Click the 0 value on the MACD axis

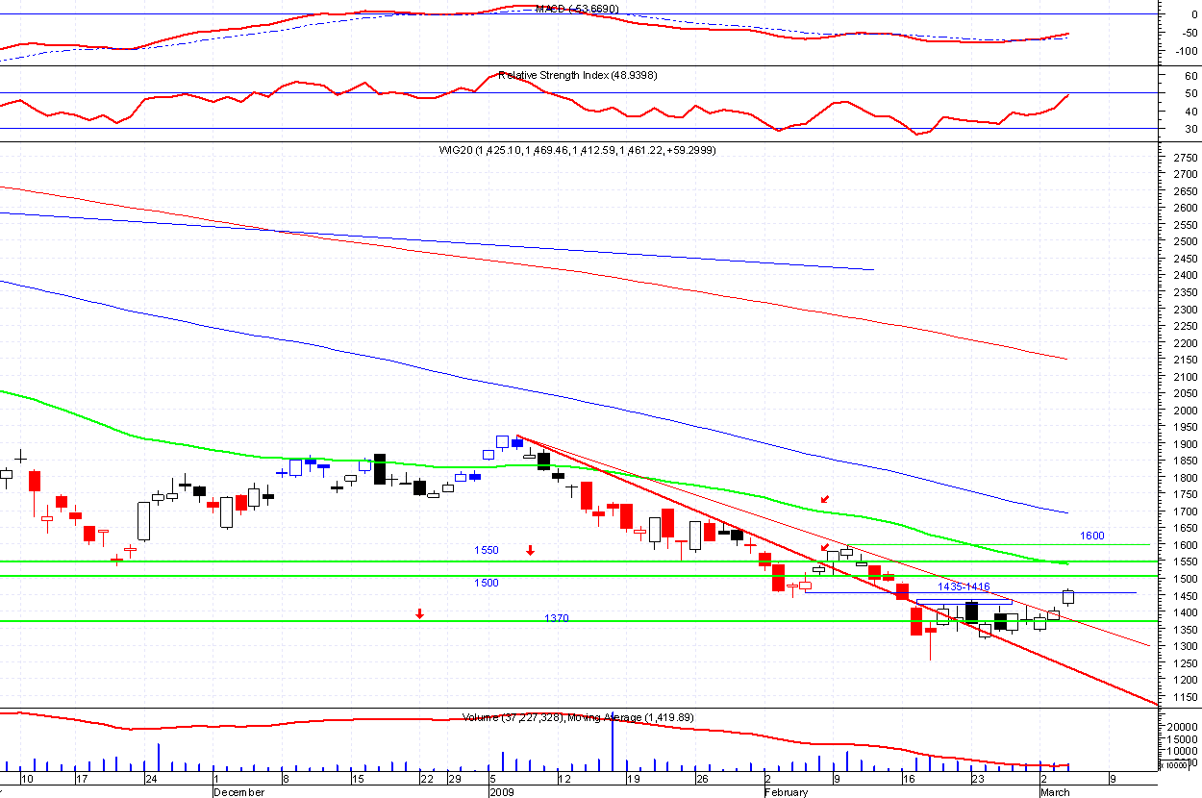point(1193,14)
